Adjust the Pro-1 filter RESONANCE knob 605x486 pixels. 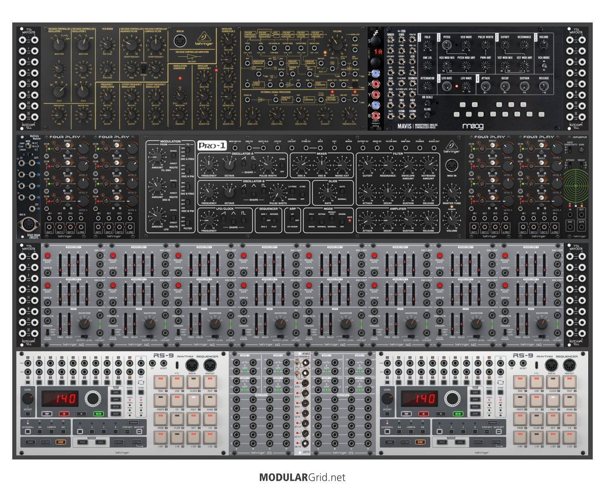tap(388, 165)
